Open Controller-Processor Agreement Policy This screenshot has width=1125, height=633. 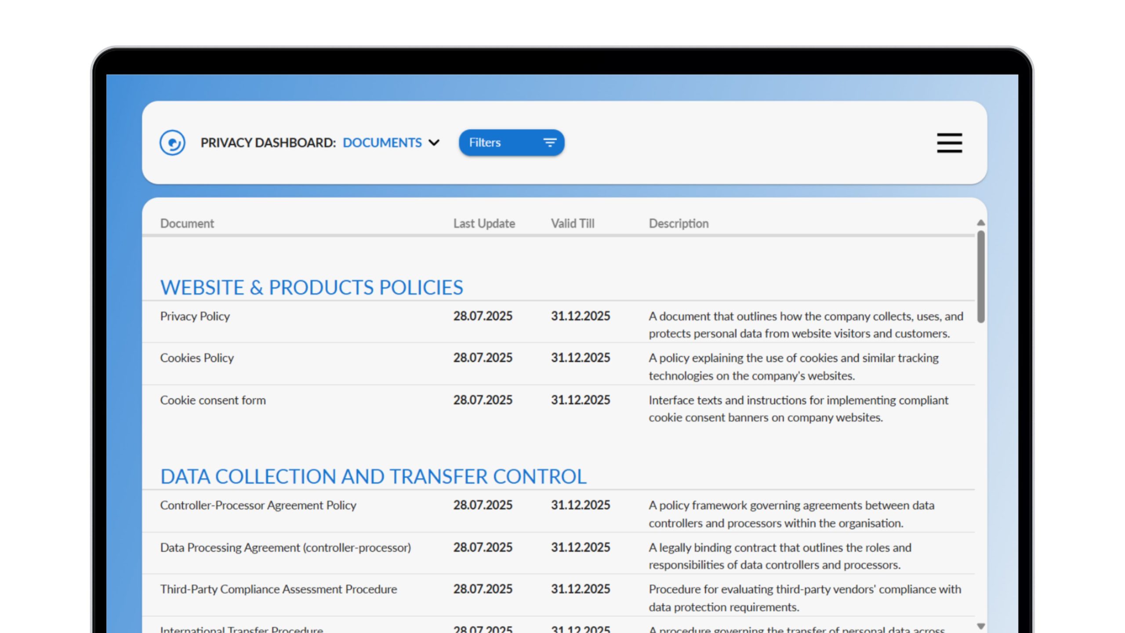click(x=258, y=505)
